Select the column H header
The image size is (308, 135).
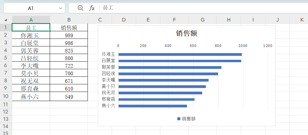tap(229, 20)
